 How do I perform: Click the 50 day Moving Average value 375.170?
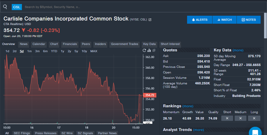coord(254,56)
